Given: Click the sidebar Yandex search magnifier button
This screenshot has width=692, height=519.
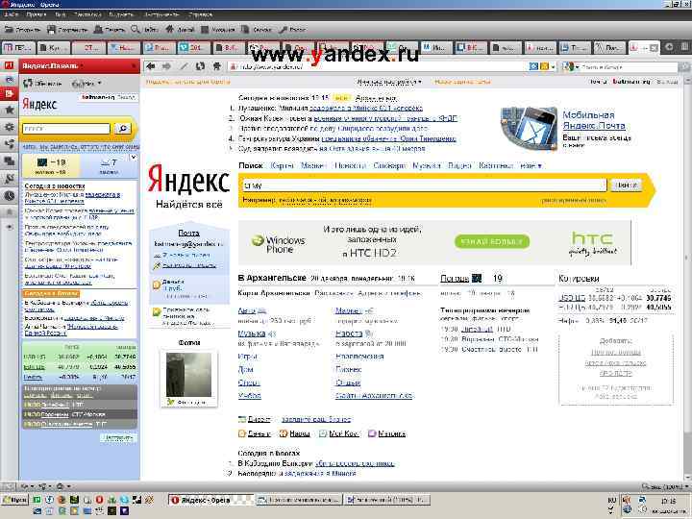Looking at the screenshot, I should 123,129.
